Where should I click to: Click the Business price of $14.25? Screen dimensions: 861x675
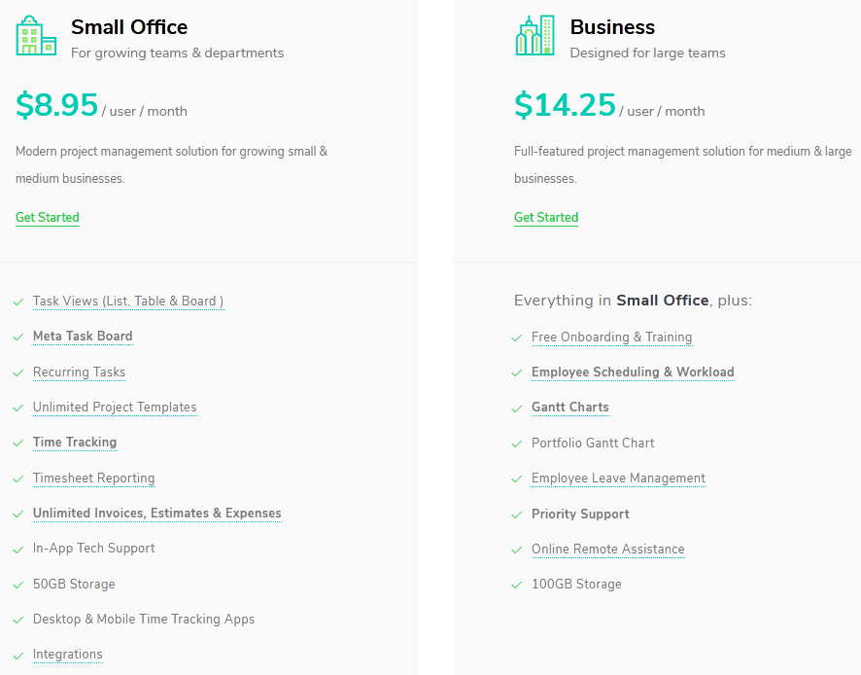565,104
